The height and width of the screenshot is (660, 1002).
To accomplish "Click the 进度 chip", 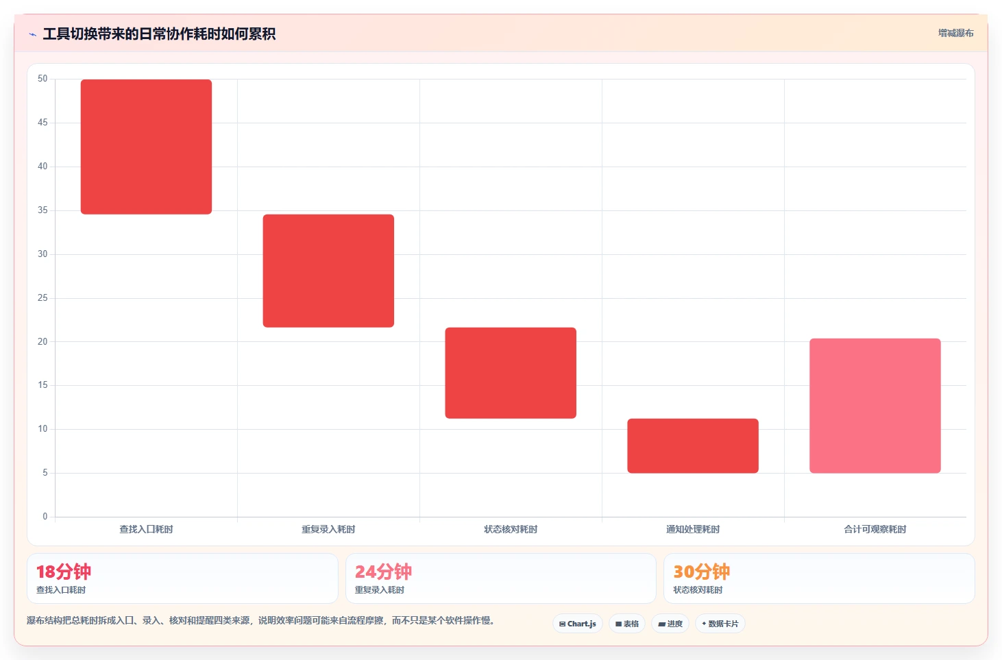I will click(x=670, y=624).
